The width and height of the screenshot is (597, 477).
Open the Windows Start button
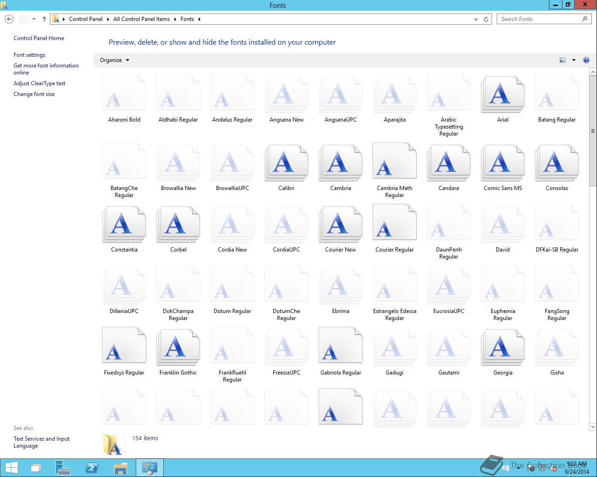11,468
